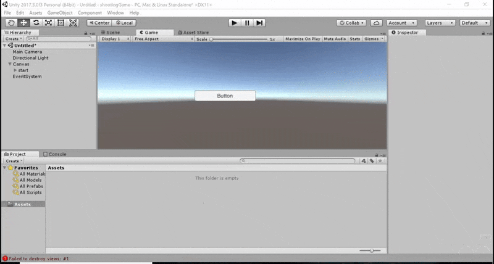Image resolution: width=494 pixels, height=264 pixels.
Task: Select the Rect Transform tool
Action: pyautogui.click(x=61, y=23)
